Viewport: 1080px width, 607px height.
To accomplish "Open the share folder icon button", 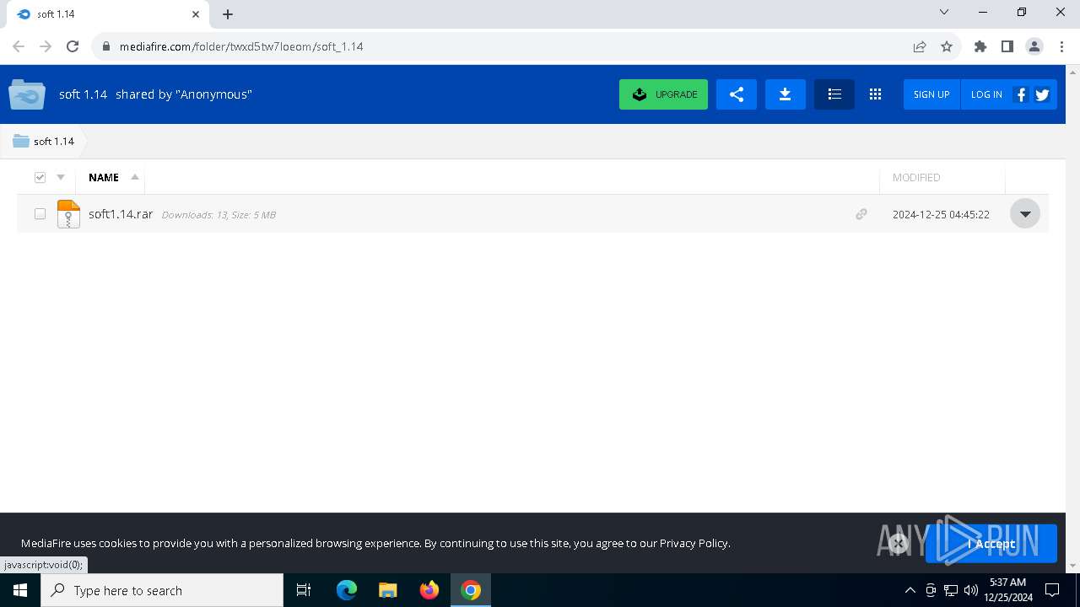I will point(737,94).
